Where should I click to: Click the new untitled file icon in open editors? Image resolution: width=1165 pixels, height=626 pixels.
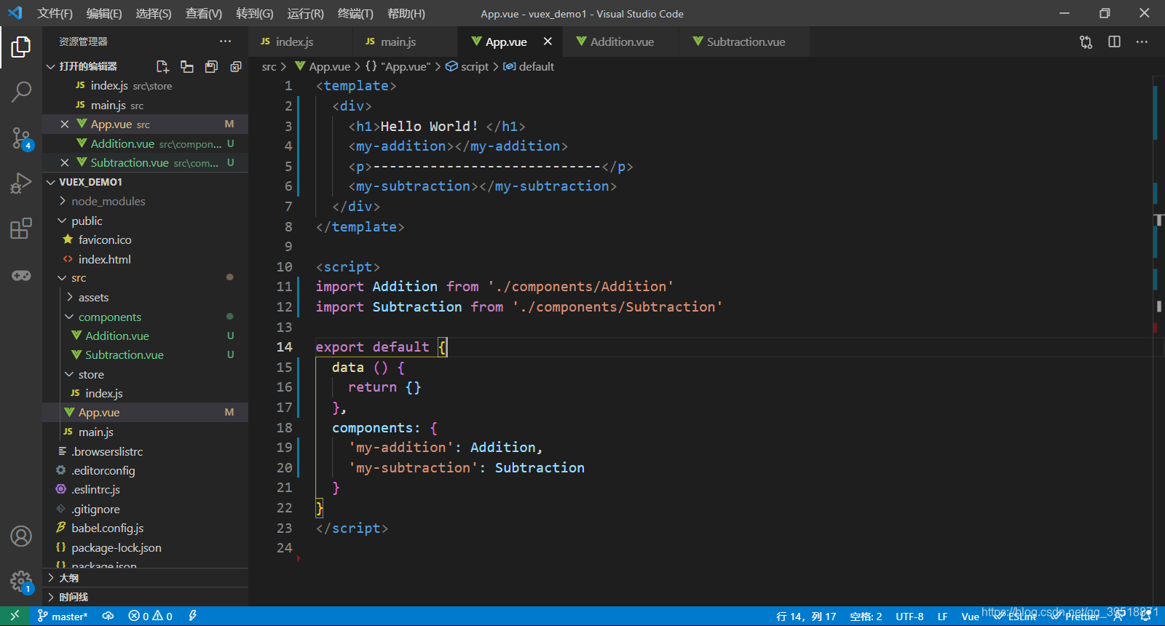tap(162, 66)
